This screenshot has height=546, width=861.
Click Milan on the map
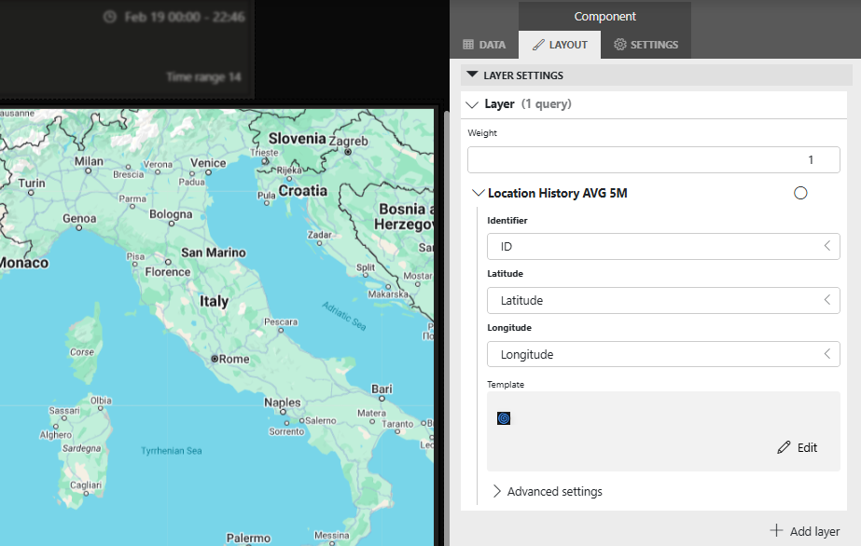point(89,161)
